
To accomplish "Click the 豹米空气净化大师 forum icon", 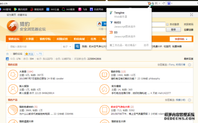I will (x=105, y=110).
